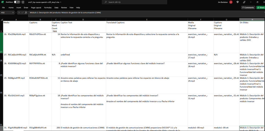Select row 28 header

pyautogui.click(x=2, y=58)
